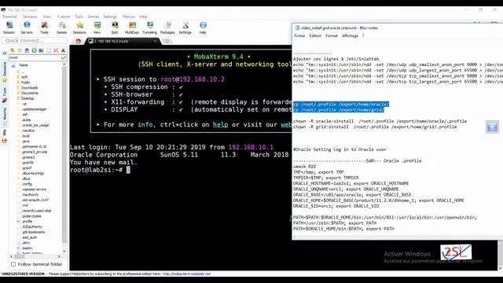The image size is (503, 283).
Task: Open Notepad Format menu
Action: click(x=332, y=36)
